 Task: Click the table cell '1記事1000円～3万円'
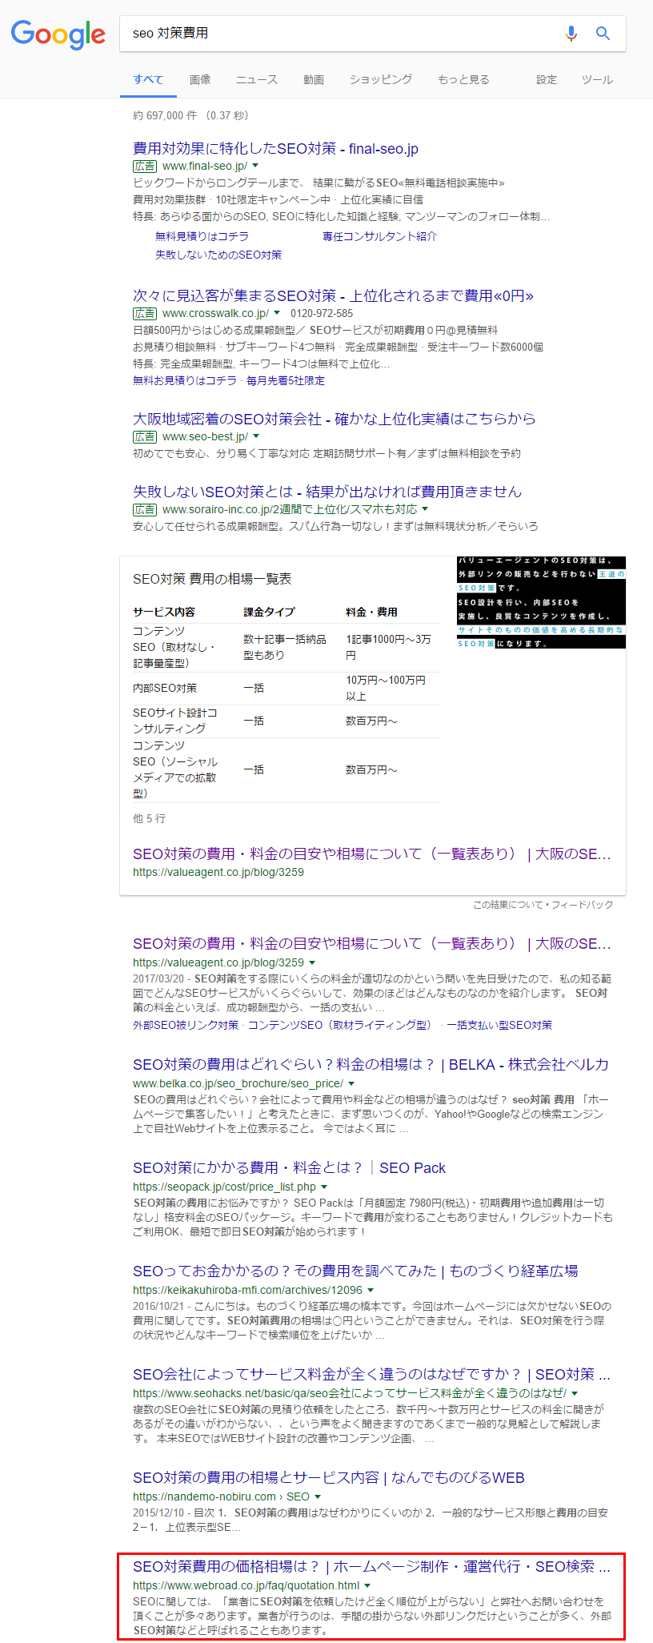tap(389, 647)
